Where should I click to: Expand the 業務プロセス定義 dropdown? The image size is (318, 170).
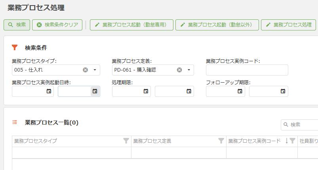(x=189, y=70)
